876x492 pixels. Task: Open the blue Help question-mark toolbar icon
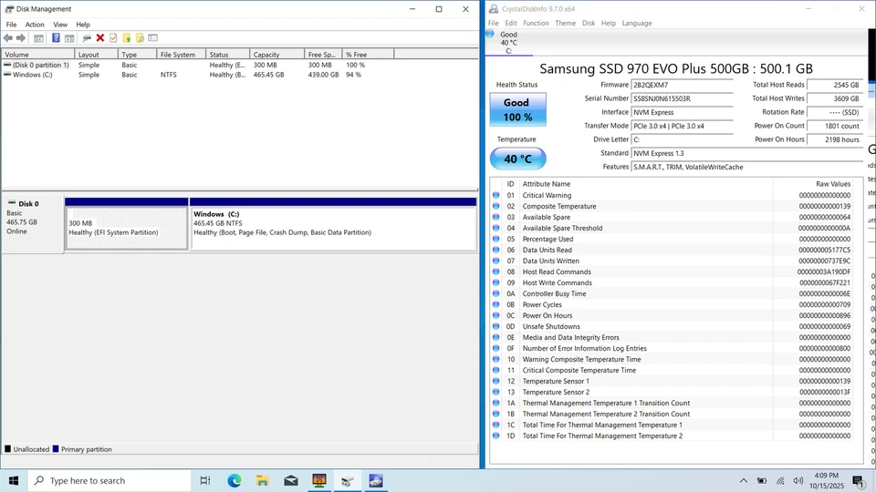click(56, 38)
